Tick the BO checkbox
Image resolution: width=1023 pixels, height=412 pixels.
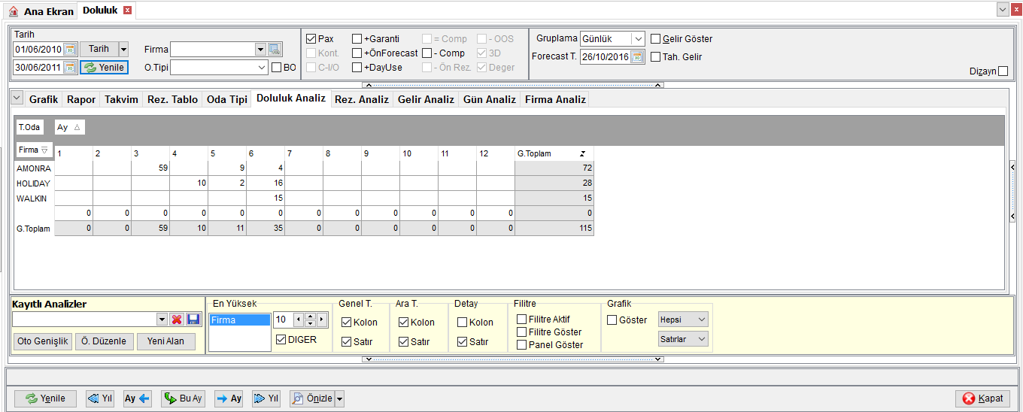277,67
